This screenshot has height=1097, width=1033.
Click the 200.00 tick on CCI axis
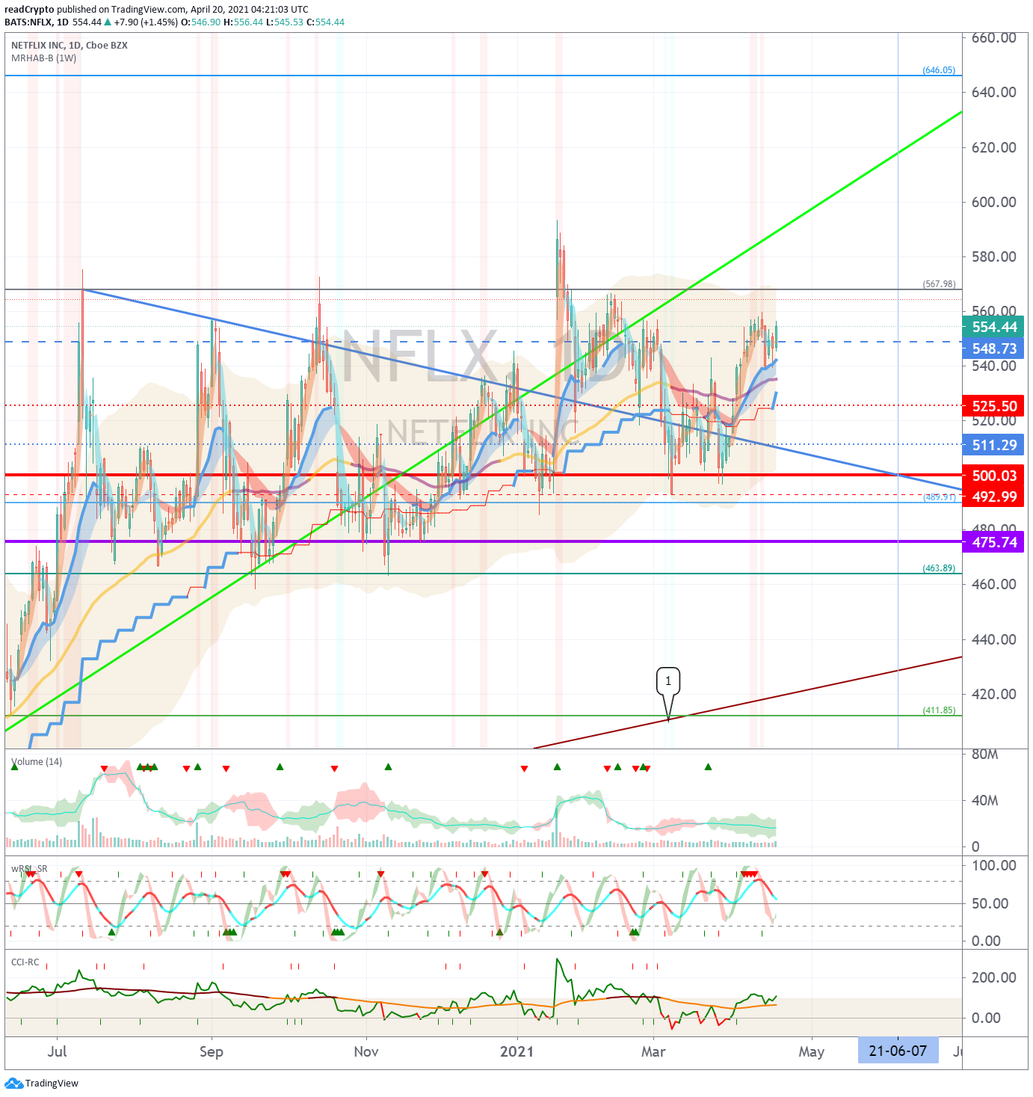click(x=994, y=978)
